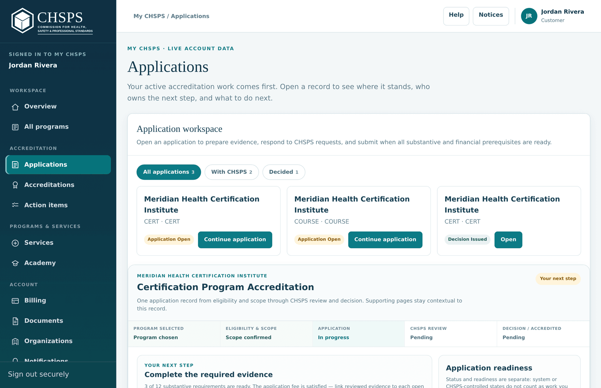Open Documents in sidebar
Viewport: 601px width, 388px height.
(58, 321)
